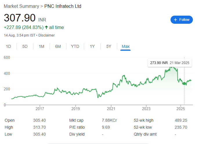Click the INR currency label
This screenshot has width=201, height=144.
[42, 20]
